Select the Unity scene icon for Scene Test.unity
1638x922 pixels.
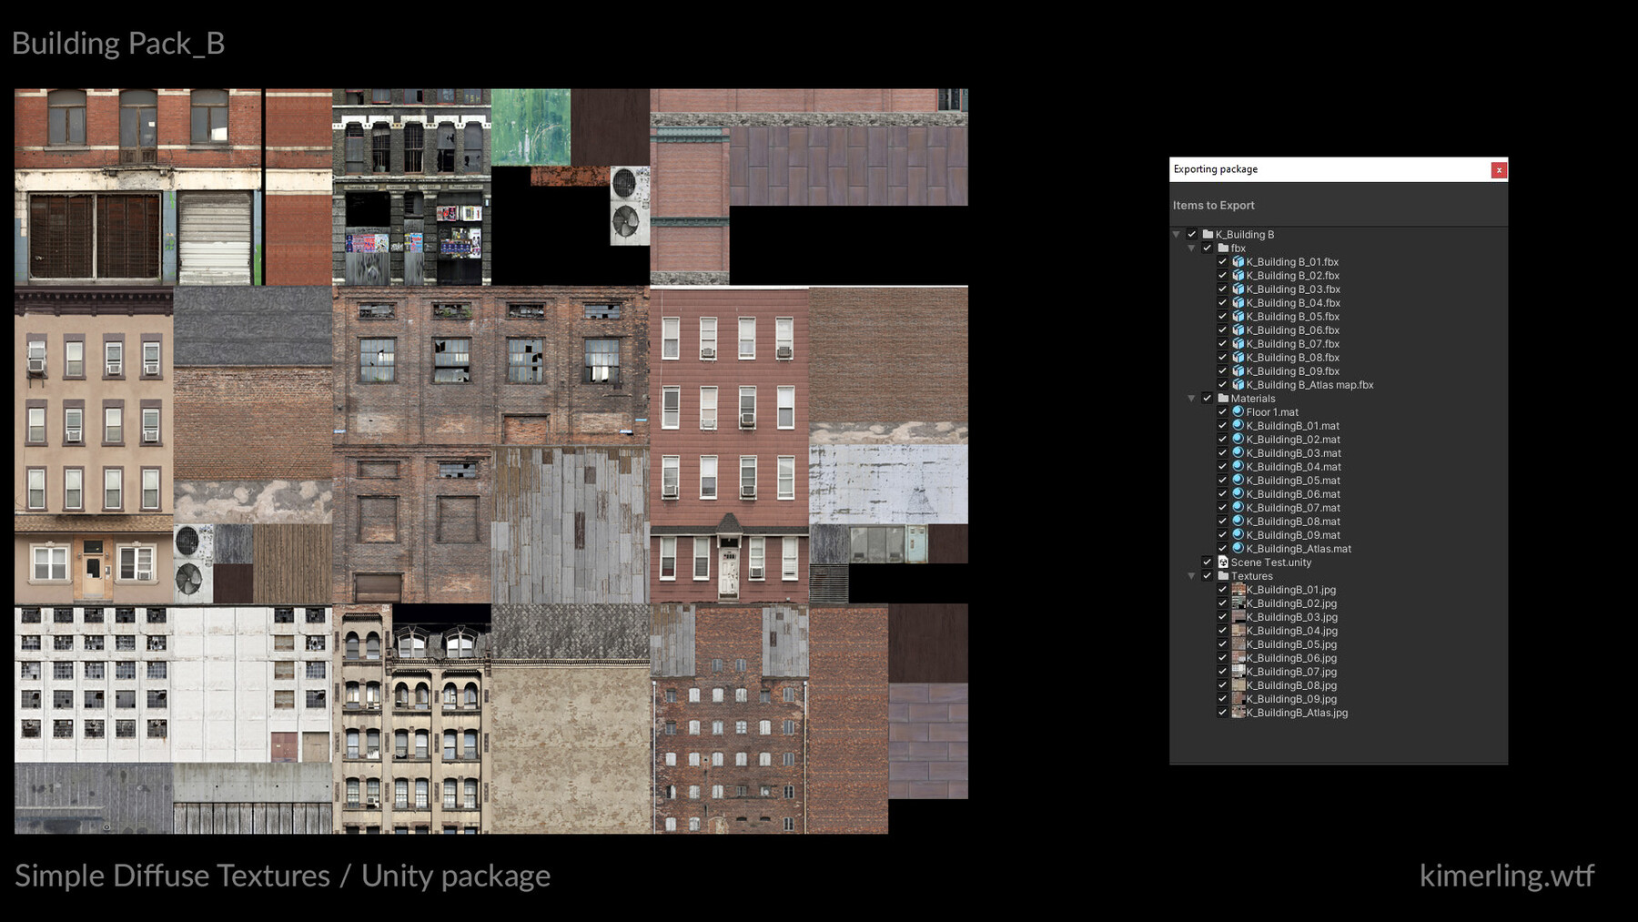1224,562
